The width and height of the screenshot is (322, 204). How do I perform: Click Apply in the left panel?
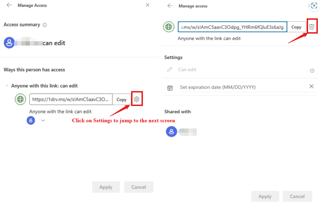[106, 187]
